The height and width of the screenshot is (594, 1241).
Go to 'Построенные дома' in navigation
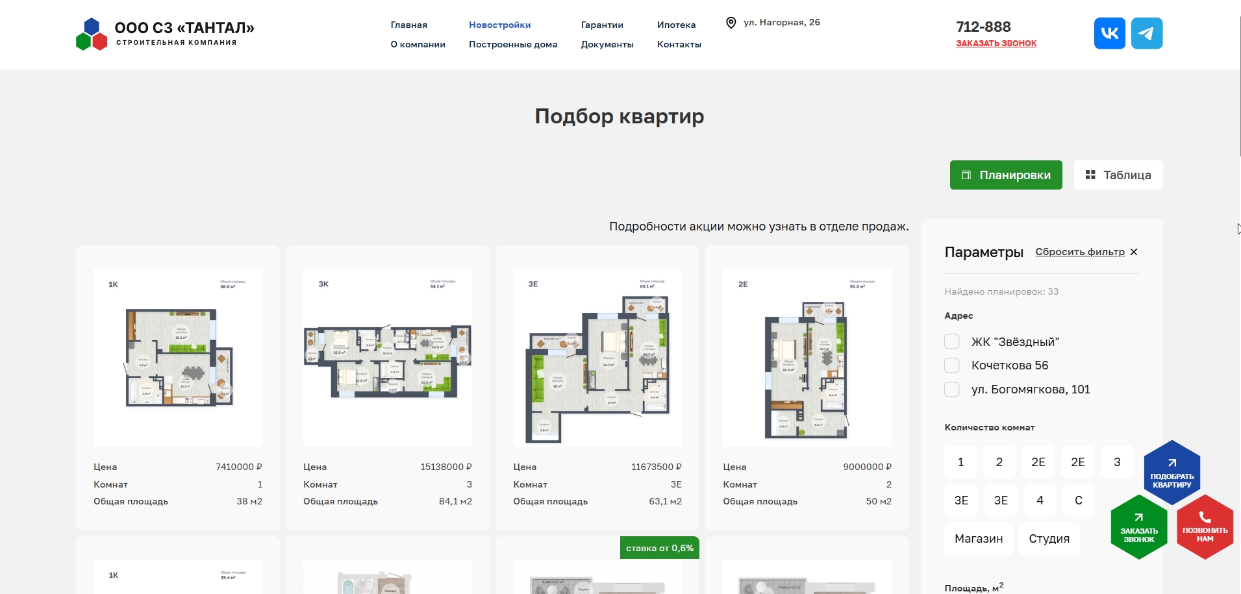click(512, 44)
